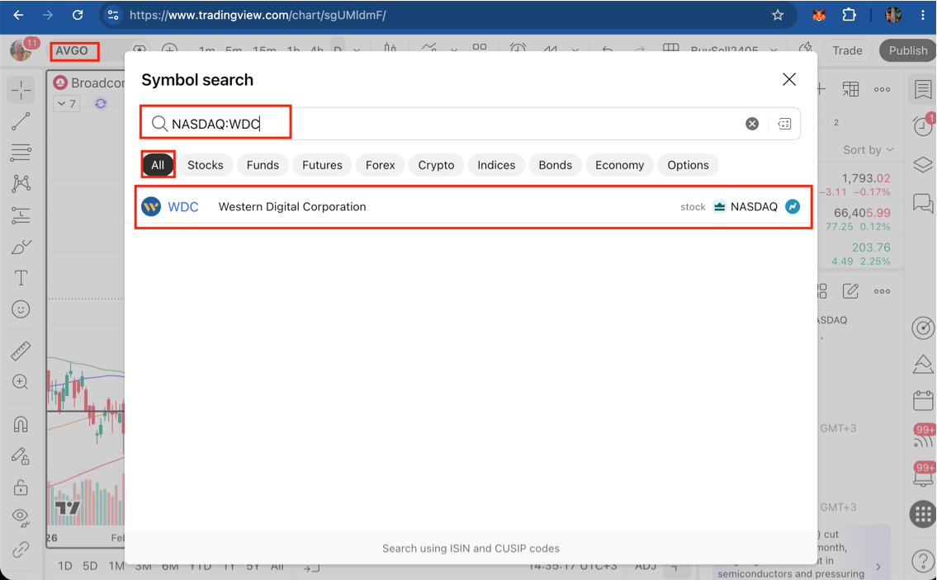This screenshot has height=580, width=937.
Task: Open the Fibonacci retracement tools
Action: pyautogui.click(x=21, y=153)
